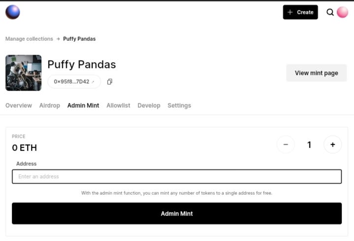Open the search magnifier icon

[330, 12]
